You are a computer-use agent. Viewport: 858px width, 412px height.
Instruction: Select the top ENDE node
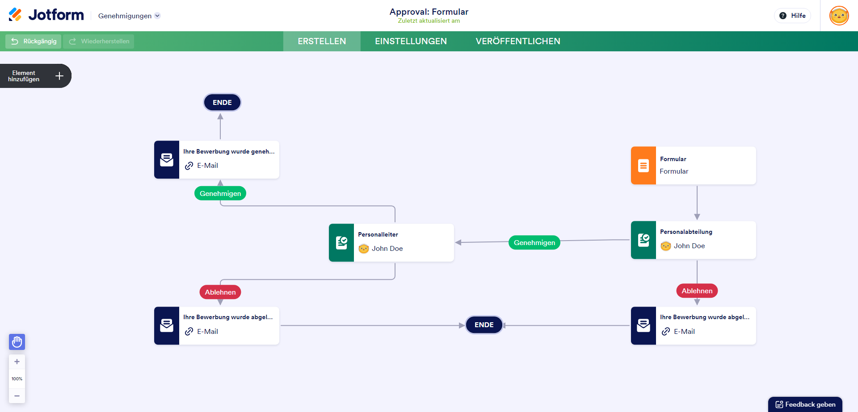pyautogui.click(x=222, y=103)
